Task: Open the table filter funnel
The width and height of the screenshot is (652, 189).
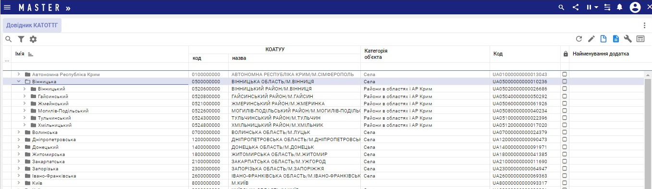Action: pos(21,39)
